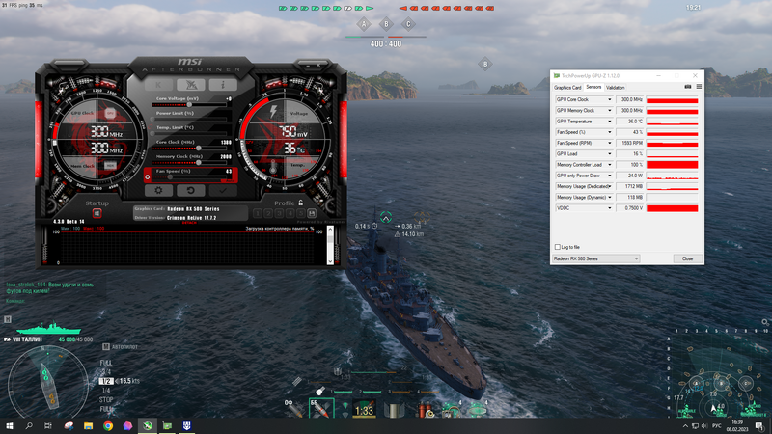Open the Radeon RX 580 Series GPU selector
This screenshot has width=772, height=434.
tap(595, 258)
